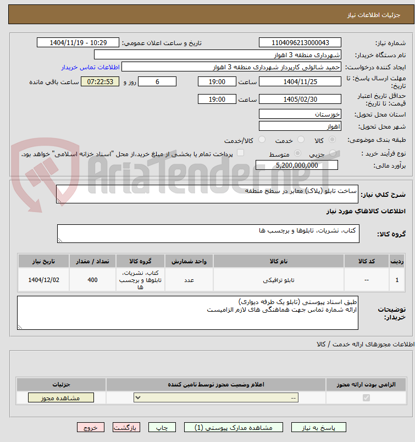The height and width of the screenshot is (442, 415).
Task: Click the شرح کلی نیاز text area
Action: (207, 194)
